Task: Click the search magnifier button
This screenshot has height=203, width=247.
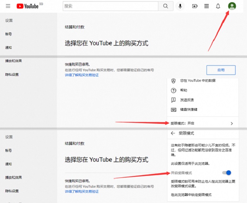Action: [x=165, y=6]
